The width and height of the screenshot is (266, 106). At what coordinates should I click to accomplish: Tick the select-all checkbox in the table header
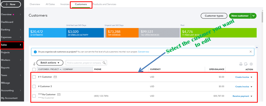34,69
